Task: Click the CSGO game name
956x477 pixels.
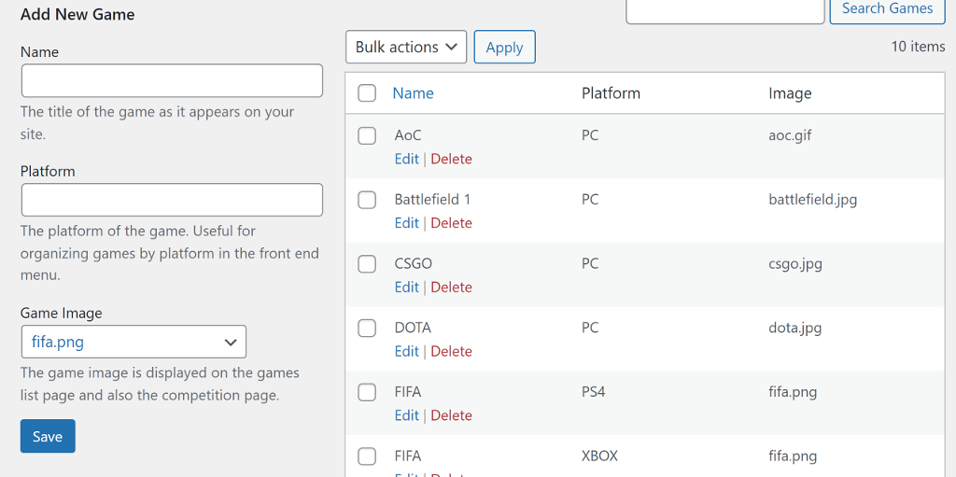Action: pyautogui.click(x=414, y=264)
